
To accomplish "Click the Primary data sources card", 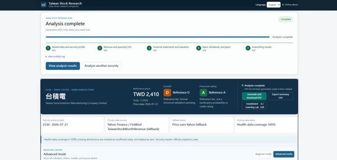I will (137, 125).
